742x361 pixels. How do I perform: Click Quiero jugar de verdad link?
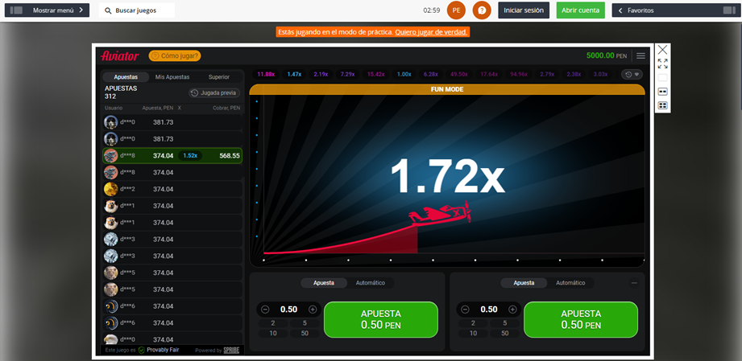tap(431, 32)
